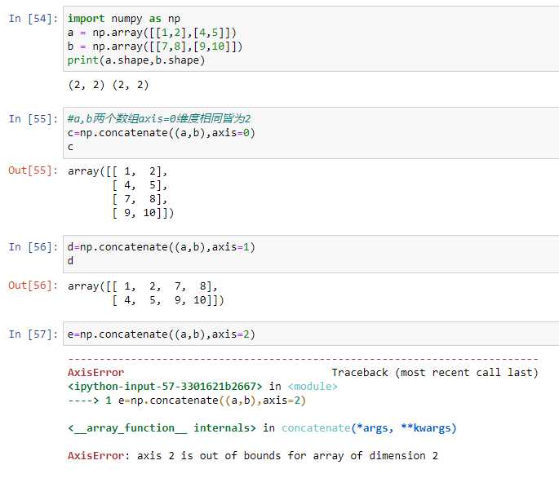Click the Out[56] array output
Viewport: 559px width, 487px height.
tap(146, 293)
